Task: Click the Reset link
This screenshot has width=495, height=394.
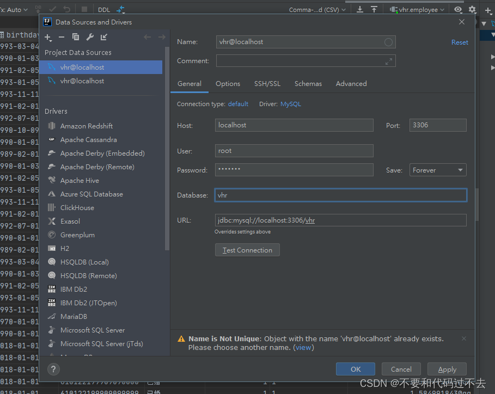Action: point(459,42)
